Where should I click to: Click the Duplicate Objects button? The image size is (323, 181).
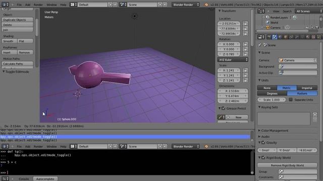tap(17, 20)
